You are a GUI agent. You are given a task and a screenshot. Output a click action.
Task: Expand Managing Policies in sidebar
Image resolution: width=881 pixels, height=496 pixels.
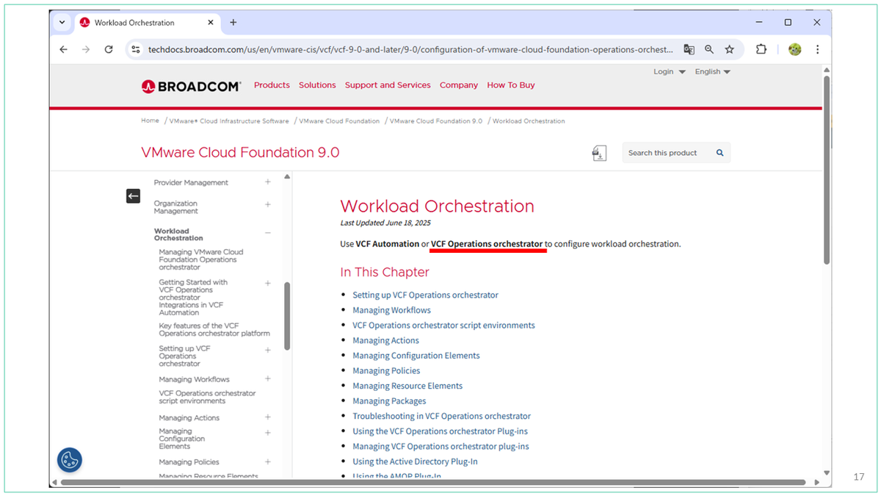(268, 461)
